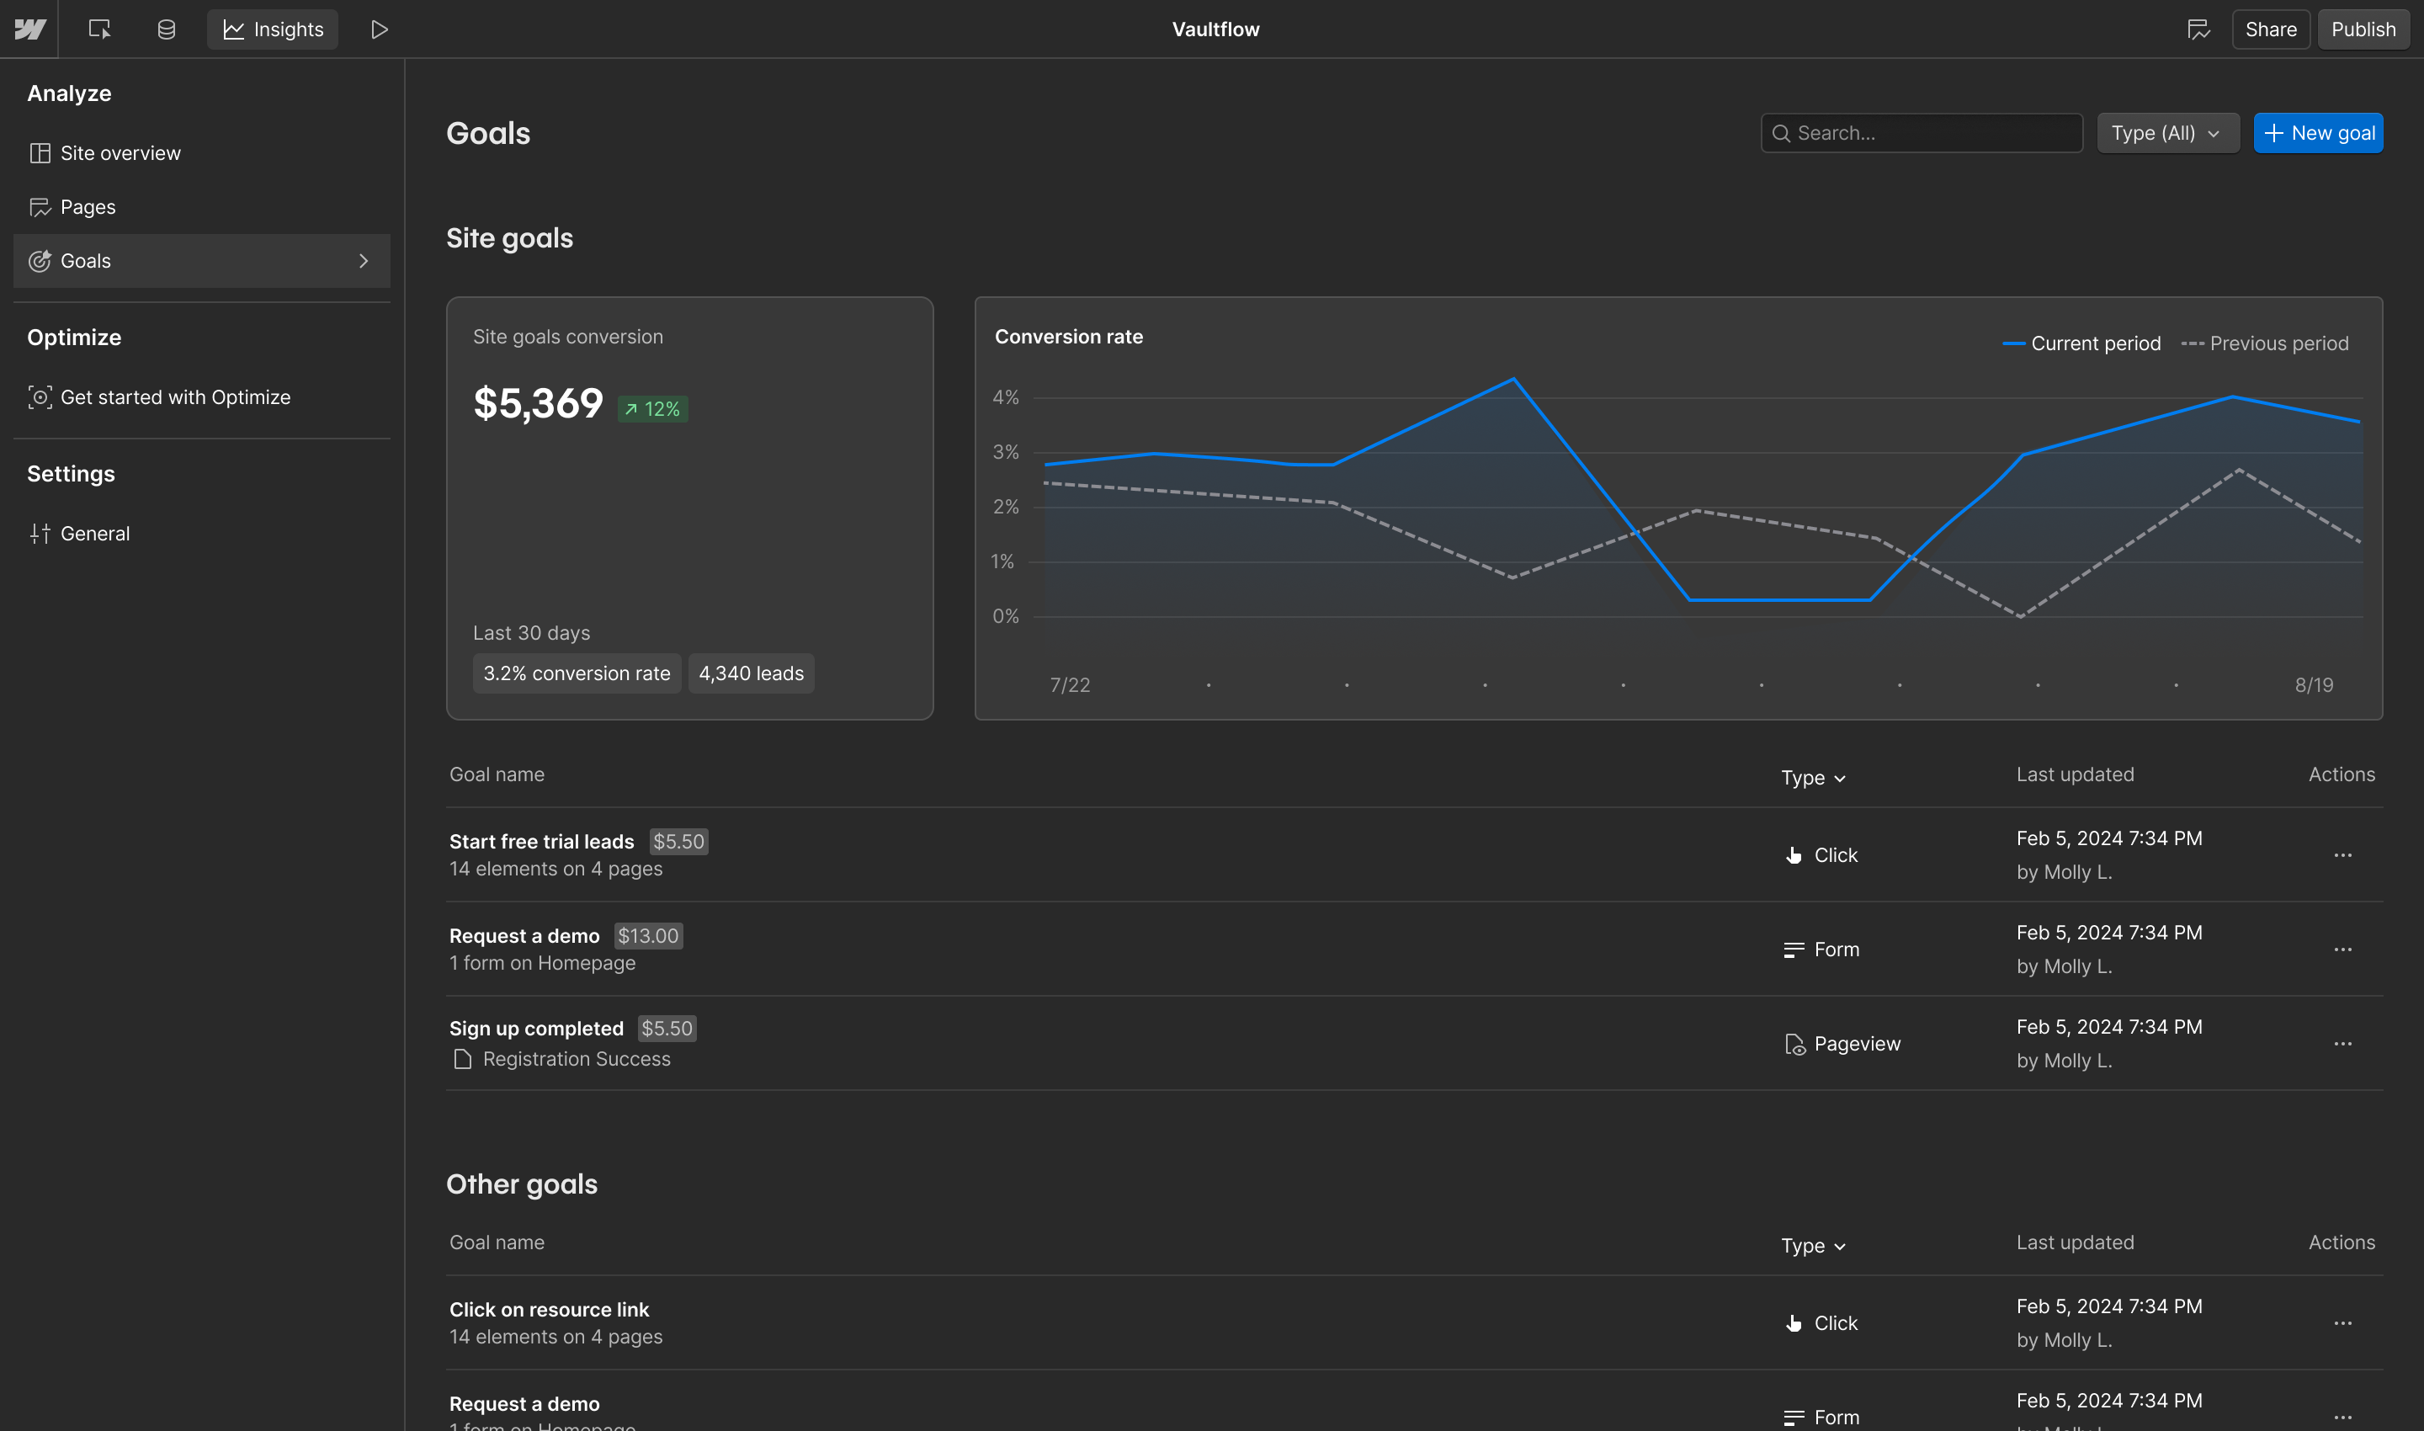
Task: Open Pages in sidebar
Action: (201, 206)
